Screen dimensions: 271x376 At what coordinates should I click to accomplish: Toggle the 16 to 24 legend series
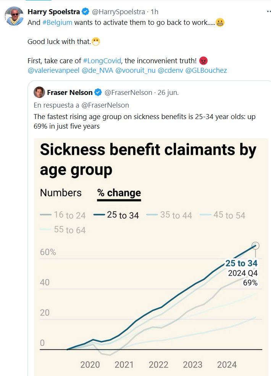click(x=63, y=215)
